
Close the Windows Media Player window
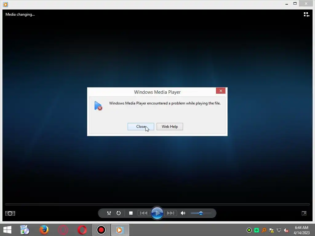tap(306, 3)
